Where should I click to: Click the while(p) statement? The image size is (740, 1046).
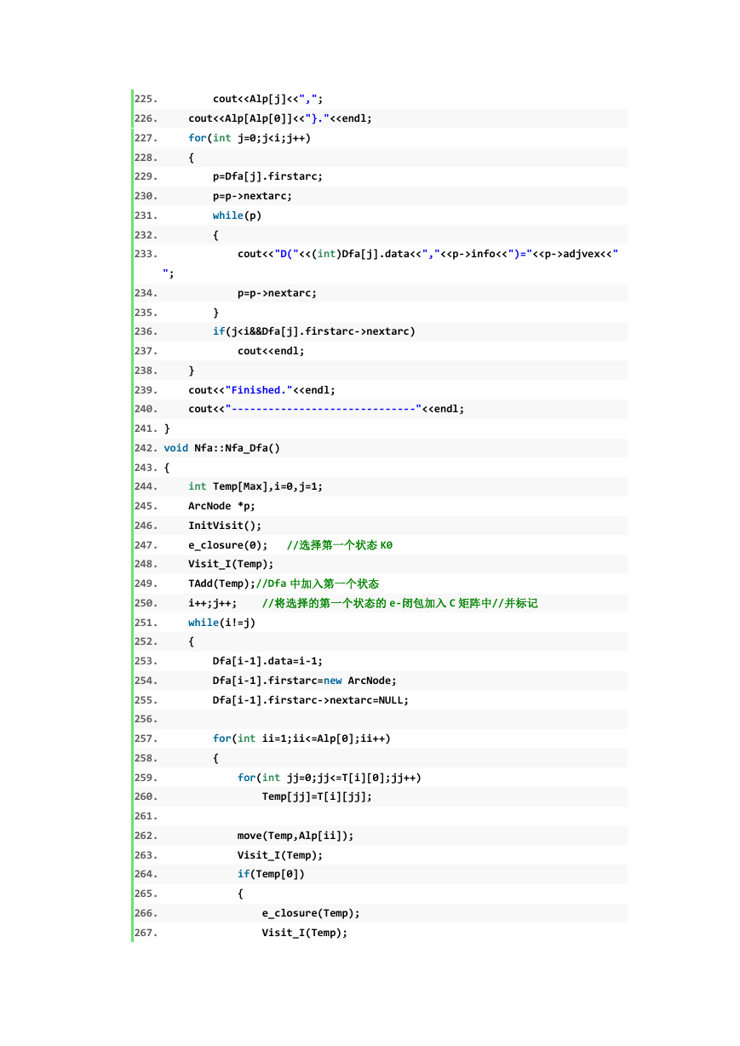point(238,216)
